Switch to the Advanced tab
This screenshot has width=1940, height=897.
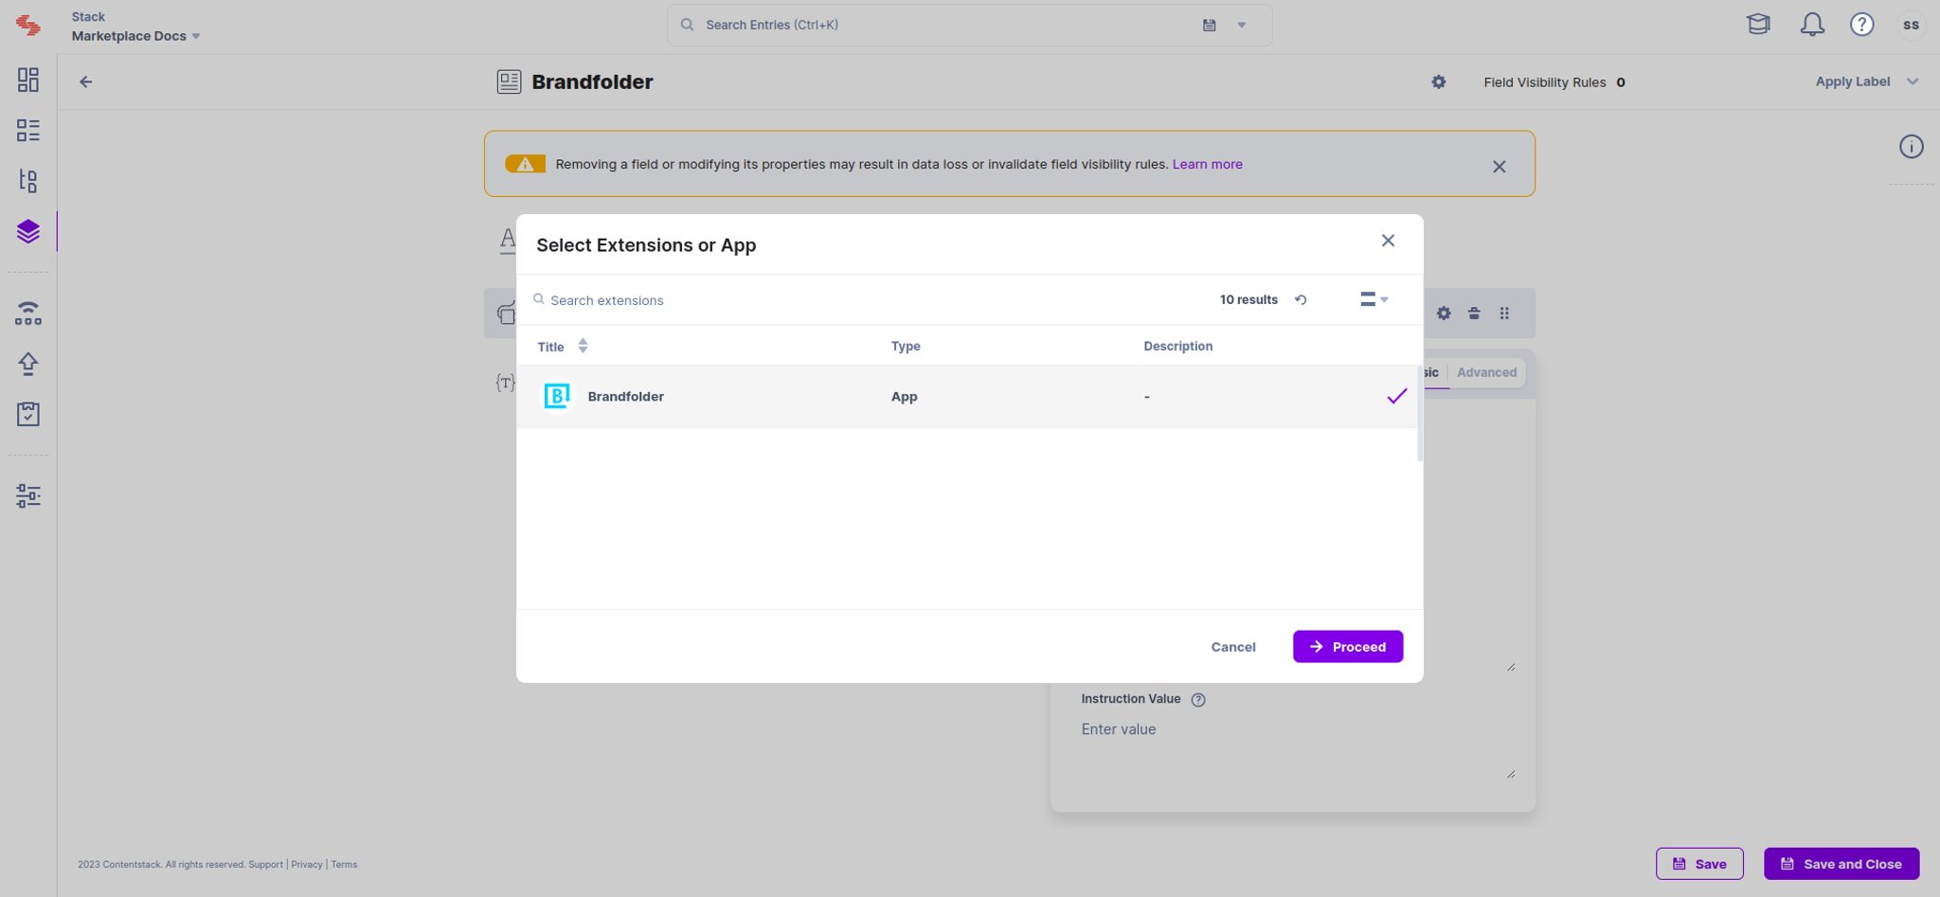(x=1486, y=372)
